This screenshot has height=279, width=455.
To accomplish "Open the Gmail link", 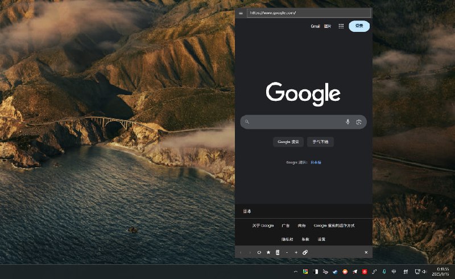I will coord(315,26).
